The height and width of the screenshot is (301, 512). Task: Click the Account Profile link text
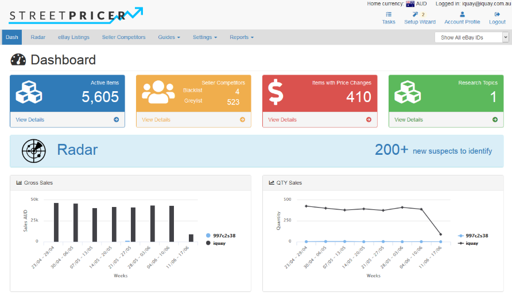click(x=462, y=22)
